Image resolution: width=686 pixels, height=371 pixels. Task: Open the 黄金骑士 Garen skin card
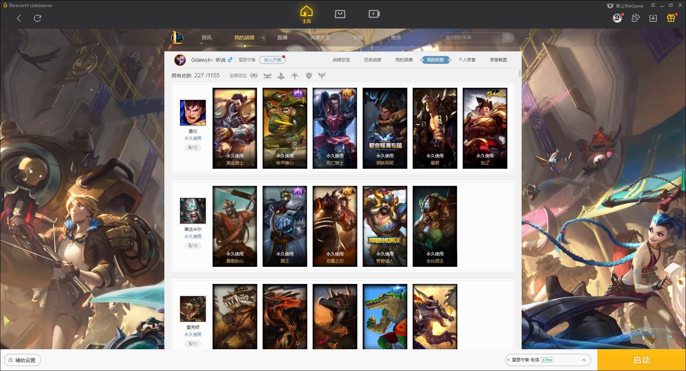click(235, 128)
